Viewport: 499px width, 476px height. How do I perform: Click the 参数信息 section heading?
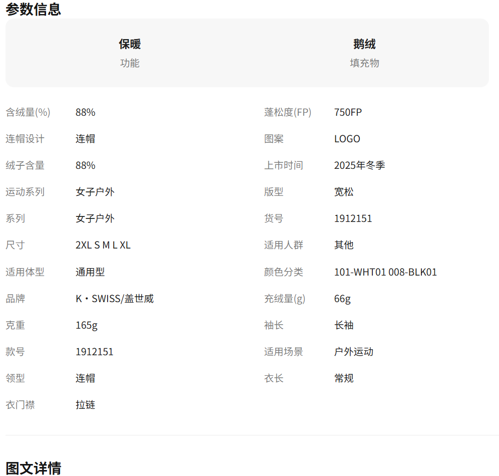point(33,9)
